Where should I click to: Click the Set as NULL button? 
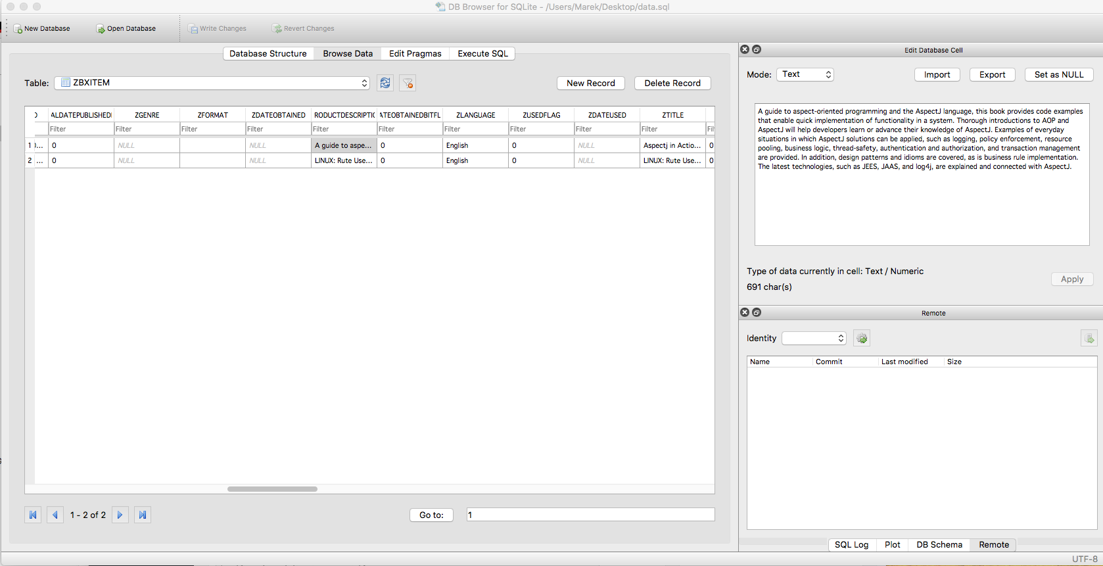1058,74
